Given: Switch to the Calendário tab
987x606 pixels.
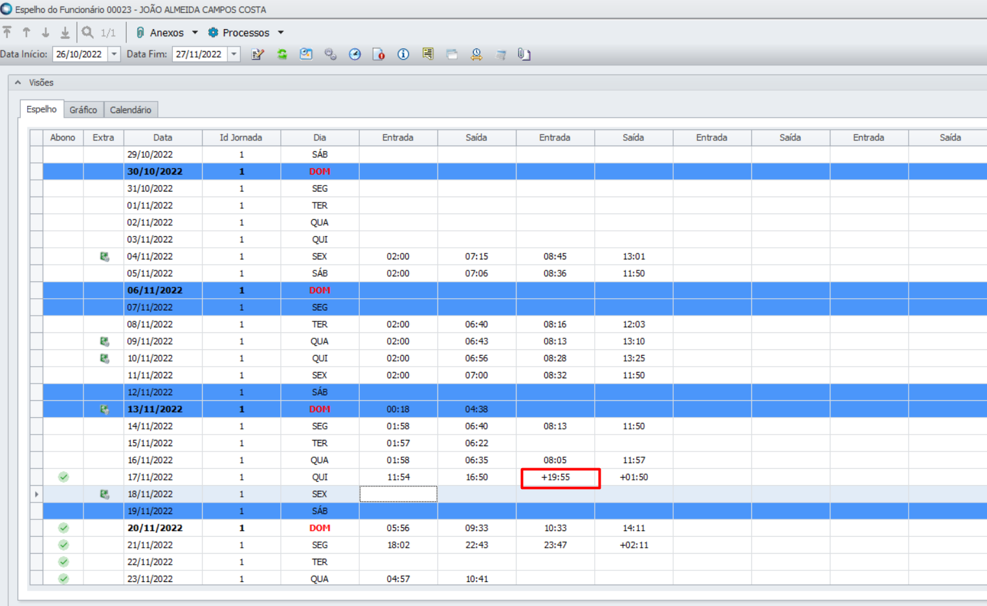Looking at the screenshot, I should click(131, 110).
